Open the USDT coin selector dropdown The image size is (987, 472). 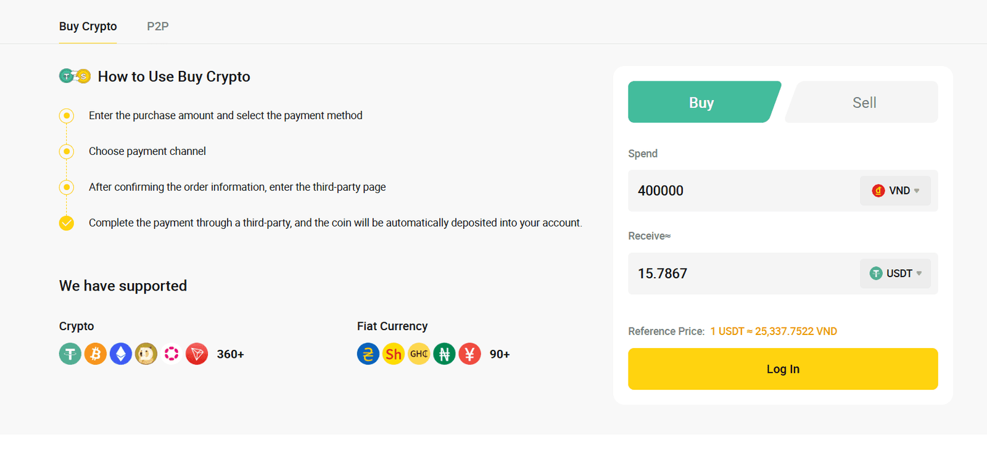[x=895, y=273]
